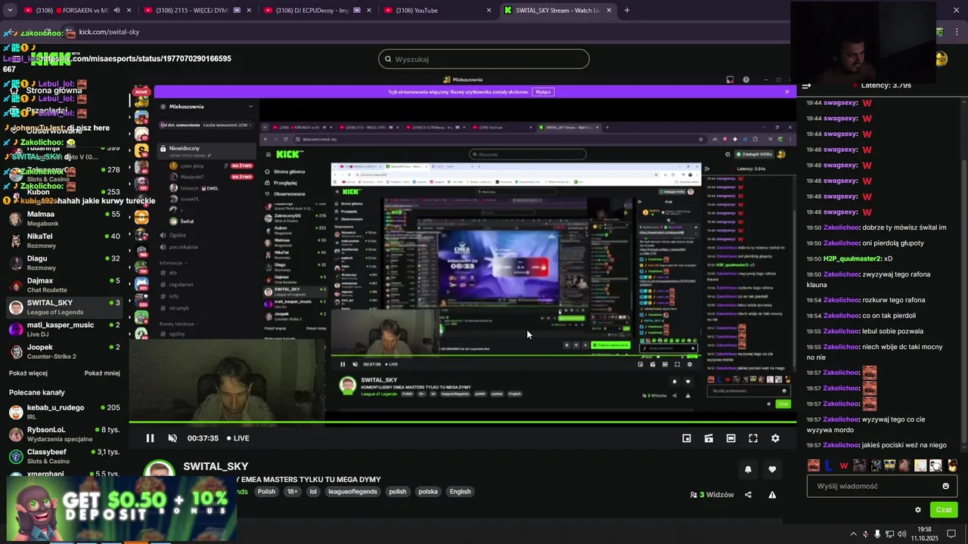Click the Wyłącz button on purple banner
This screenshot has height=544, width=968.
coord(543,91)
